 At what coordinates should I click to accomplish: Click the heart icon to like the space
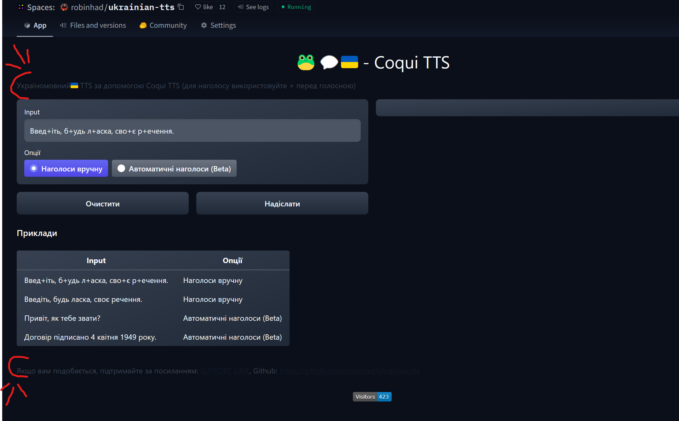199,7
